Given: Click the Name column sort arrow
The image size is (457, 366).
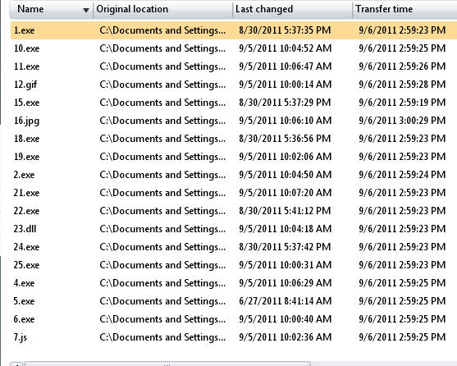Looking at the screenshot, I should click(x=85, y=10).
